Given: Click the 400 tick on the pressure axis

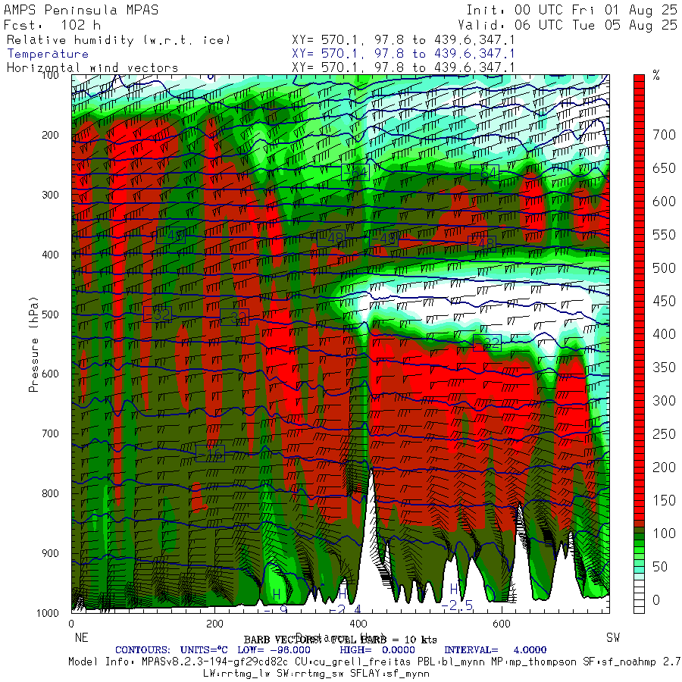Looking at the screenshot, I should [50, 255].
